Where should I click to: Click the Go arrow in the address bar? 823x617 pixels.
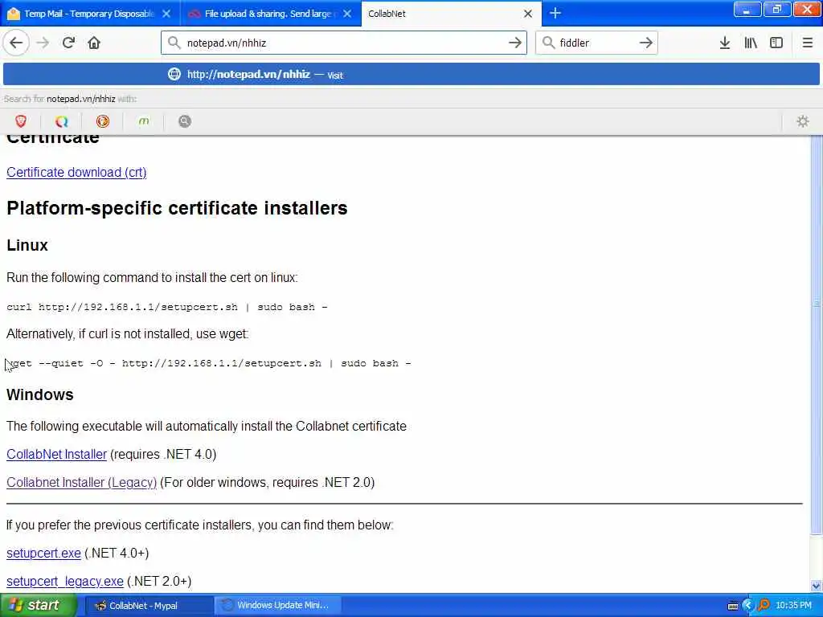click(x=515, y=43)
